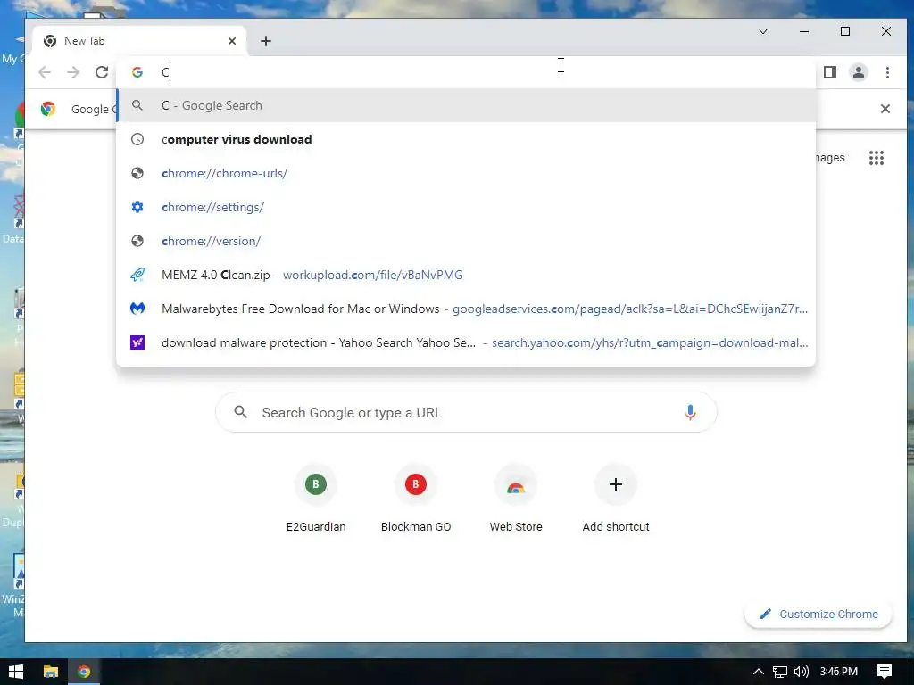Click the Chrome taskbar icon
Screen dimensions: 914x685
pos(84,672)
